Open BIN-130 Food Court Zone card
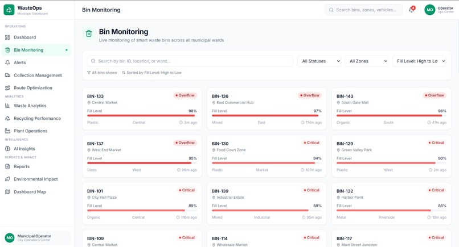This screenshot has height=247, width=459. point(267,156)
